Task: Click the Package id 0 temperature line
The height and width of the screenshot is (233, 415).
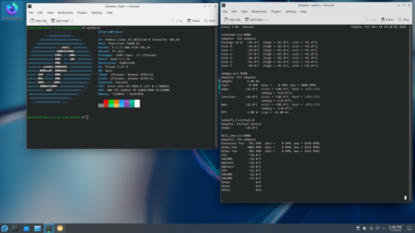Action: (x=270, y=42)
